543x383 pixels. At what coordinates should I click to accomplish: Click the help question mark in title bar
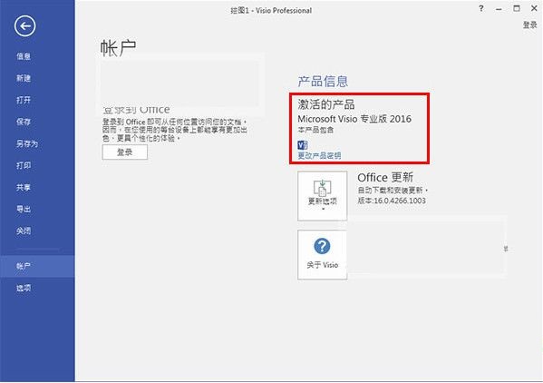(x=481, y=9)
